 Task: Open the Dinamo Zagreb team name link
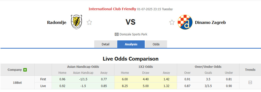tap(210, 22)
